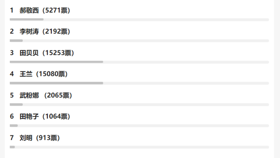Select 田艳子's vote progress bar
280x158 pixels.
point(139,126)
